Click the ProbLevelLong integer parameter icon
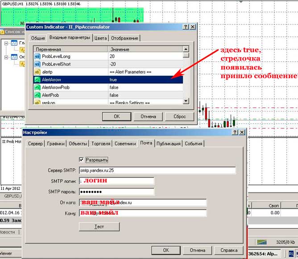The width and height of the screenshot is (298, 259). coord(37,56)
